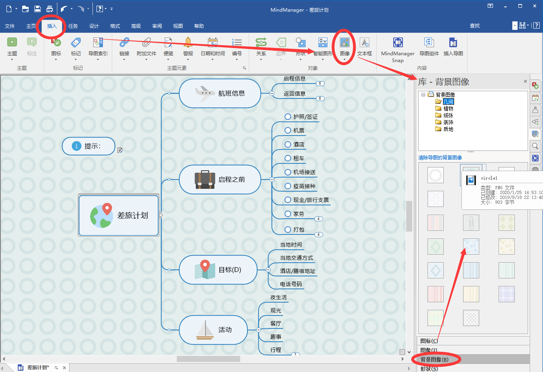The width and height of the screenshot is (543, 372).
Task: Open the 导图索引 map index
Action: [x=98, y=46]
